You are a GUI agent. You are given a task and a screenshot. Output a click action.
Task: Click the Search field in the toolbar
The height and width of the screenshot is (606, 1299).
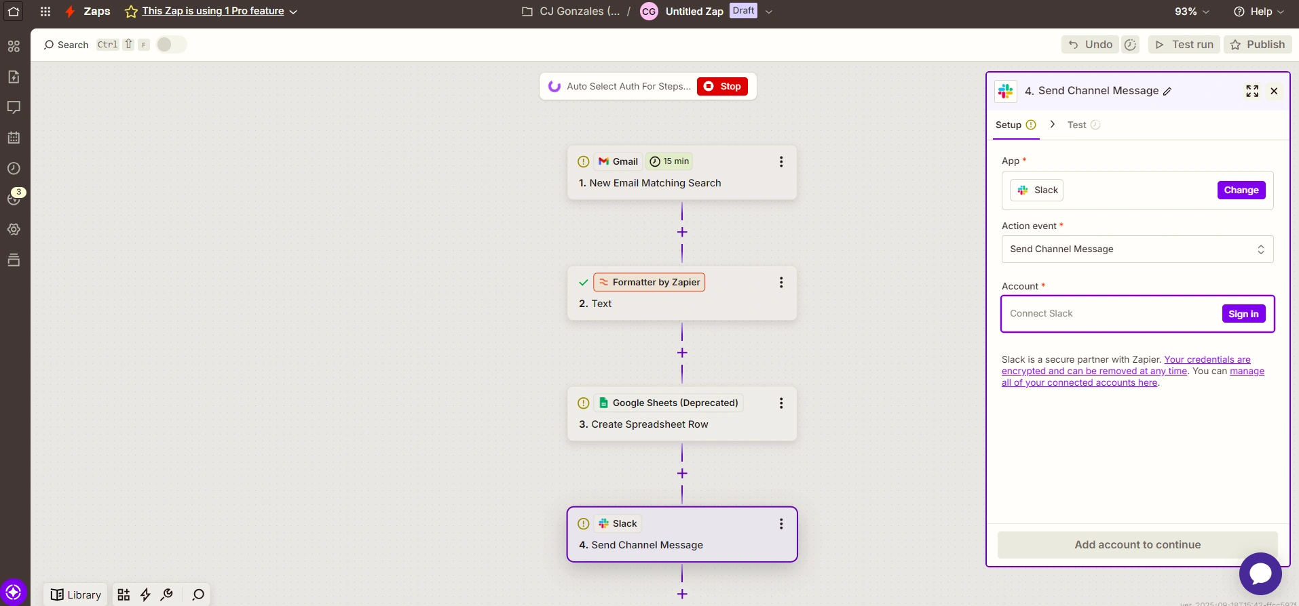[x=67, y=45]
